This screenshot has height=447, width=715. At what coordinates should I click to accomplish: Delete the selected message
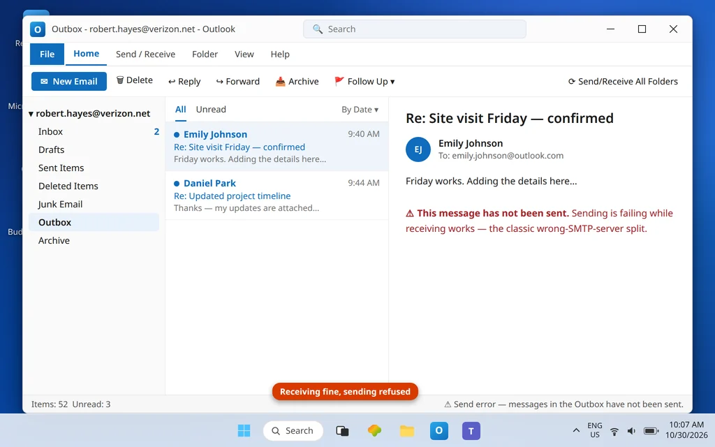click(x=135, y=80)
